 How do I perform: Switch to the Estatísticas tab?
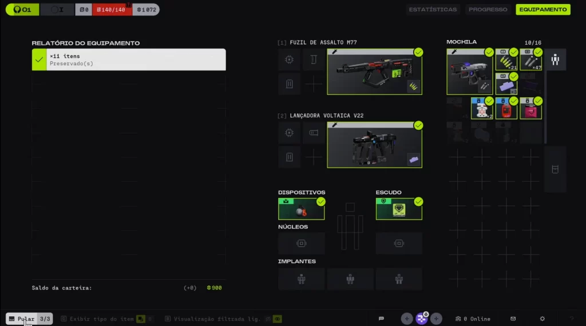433,10
